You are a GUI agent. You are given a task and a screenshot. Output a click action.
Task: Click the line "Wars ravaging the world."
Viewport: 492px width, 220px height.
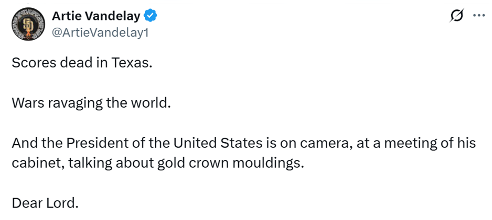(x=91, y=102)
